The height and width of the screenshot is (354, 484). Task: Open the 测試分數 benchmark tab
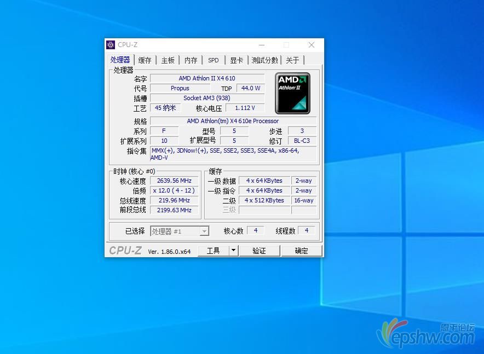tap(264, 60)
